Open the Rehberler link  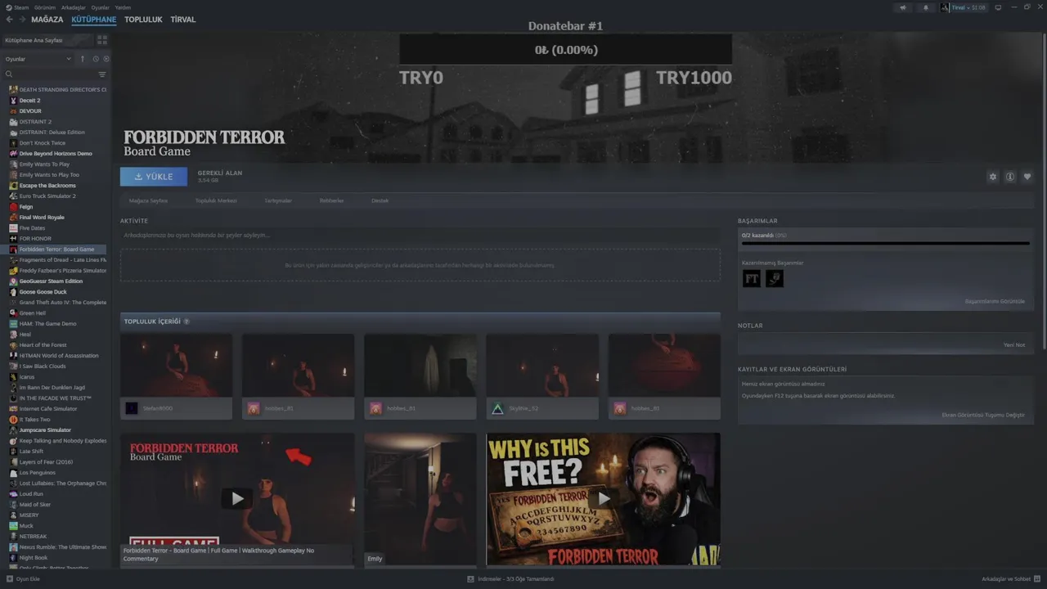point(331,200)
